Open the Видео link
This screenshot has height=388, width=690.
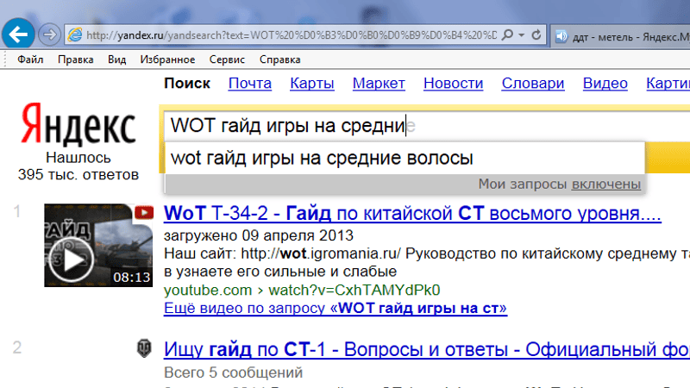click(x=605, y=83)
